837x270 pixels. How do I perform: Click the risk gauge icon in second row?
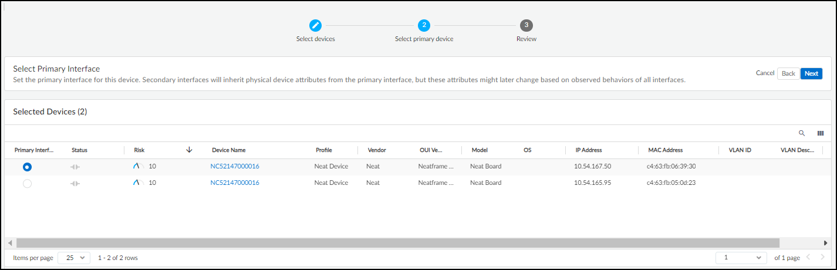click(139, 183)
